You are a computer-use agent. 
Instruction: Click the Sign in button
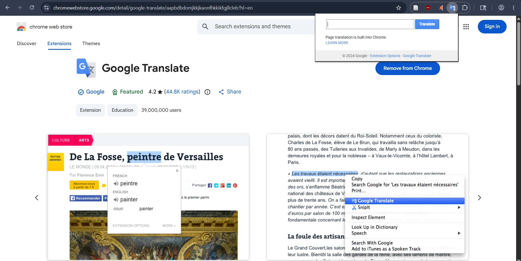coord(492,27)
